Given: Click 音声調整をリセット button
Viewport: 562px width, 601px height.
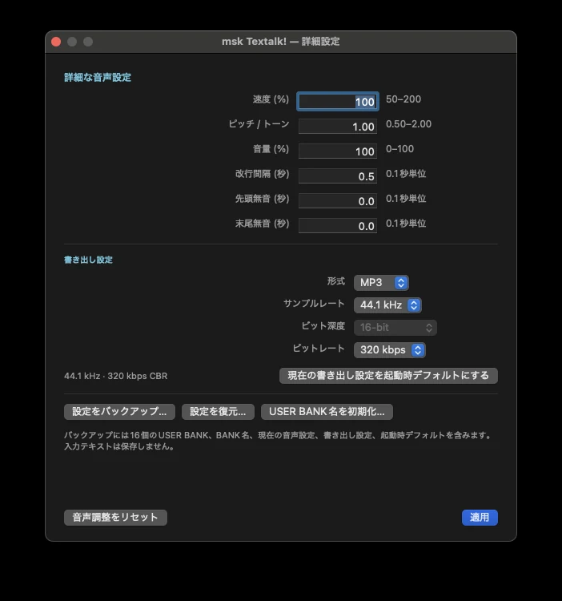Looking at the screenshot, I should tap(115, 518).
